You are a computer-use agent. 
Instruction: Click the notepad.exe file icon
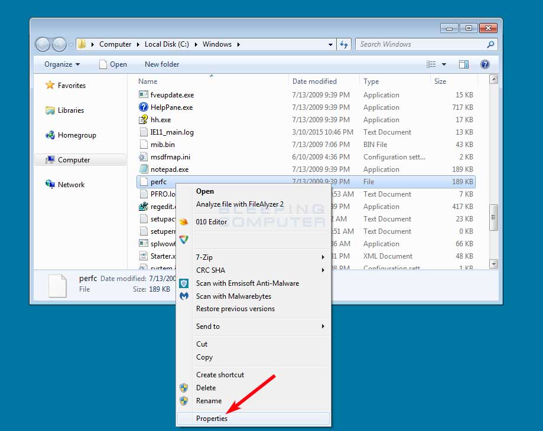pyautogui.click(x=143, y=169)
